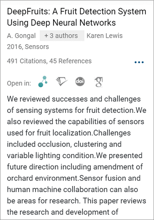
Task: Click abstract line 'future direction including amendment of'
Action: [75, 167]
